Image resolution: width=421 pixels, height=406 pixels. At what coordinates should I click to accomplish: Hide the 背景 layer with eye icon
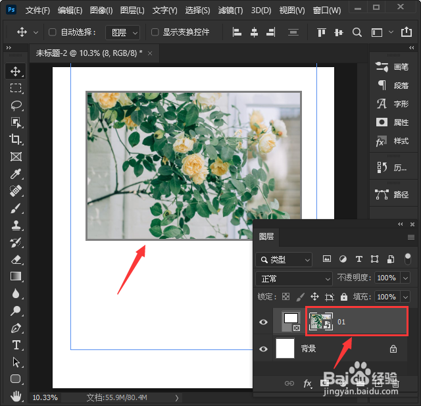click(x=263, y=349)
